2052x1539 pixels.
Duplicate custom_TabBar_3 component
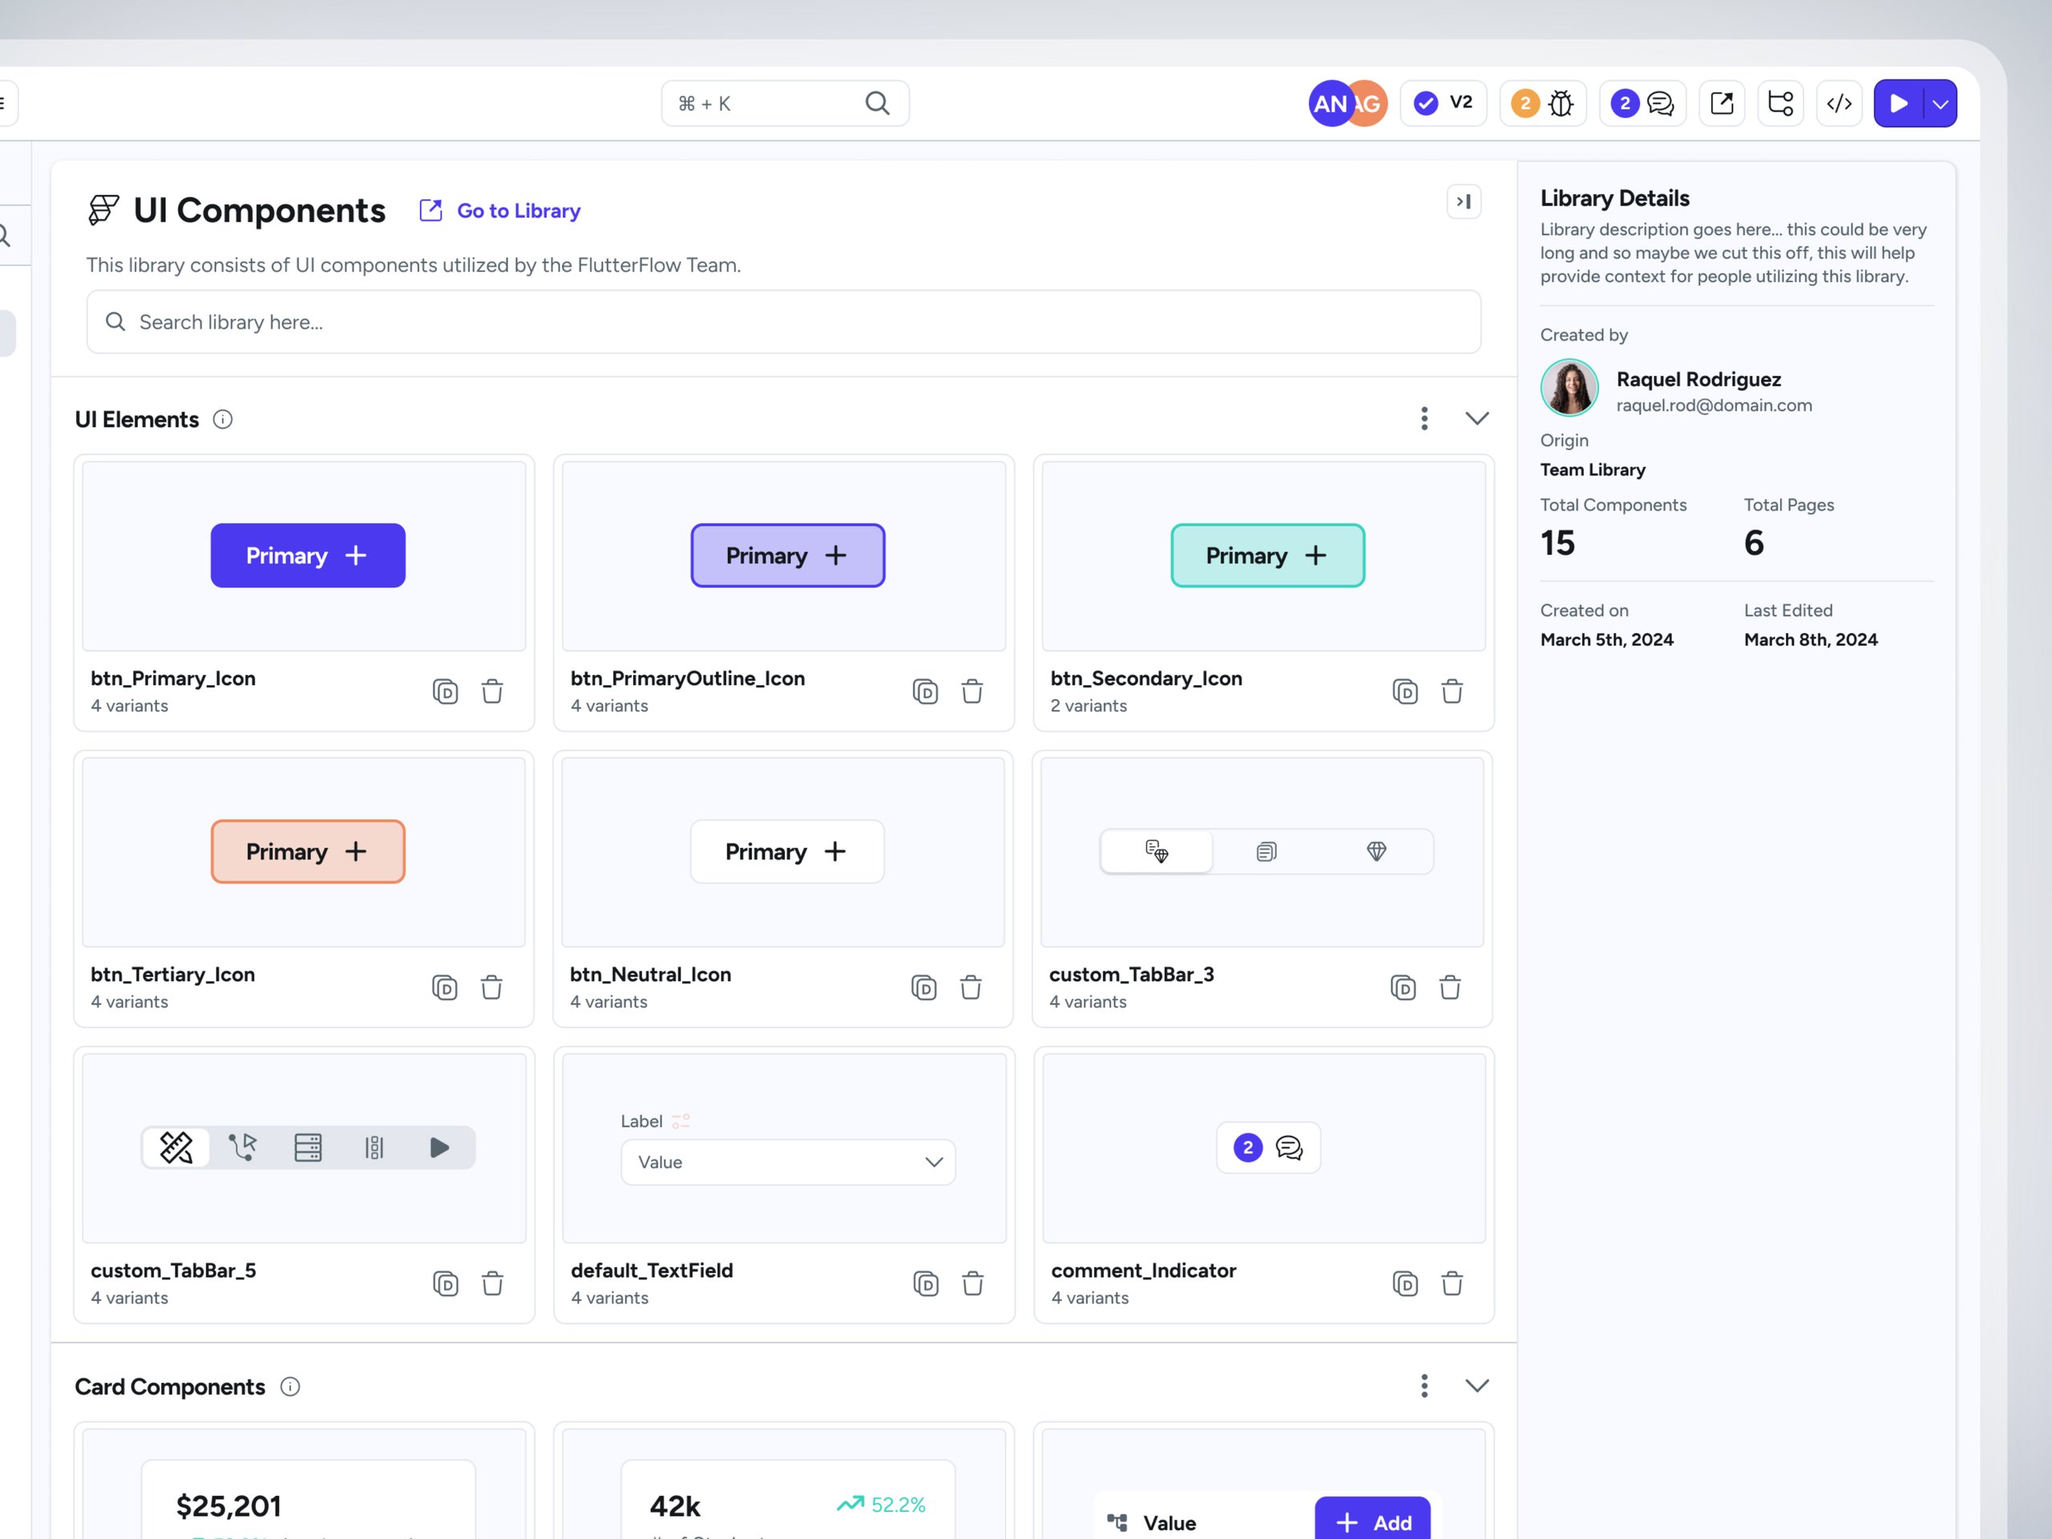click(x=1404, y=987)
